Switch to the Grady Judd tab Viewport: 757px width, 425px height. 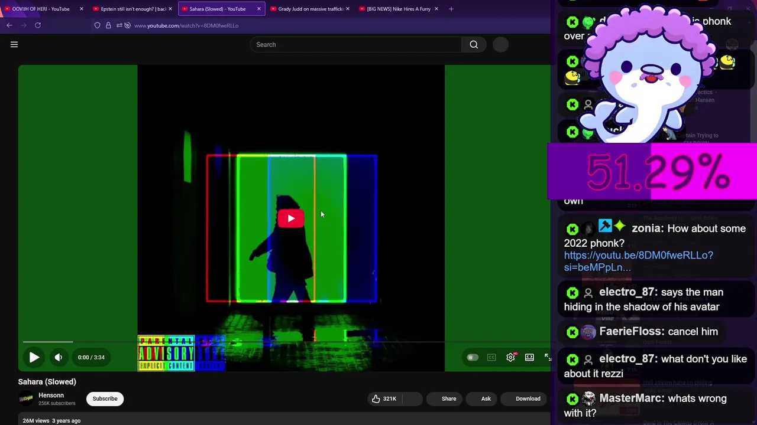[310, 9]
